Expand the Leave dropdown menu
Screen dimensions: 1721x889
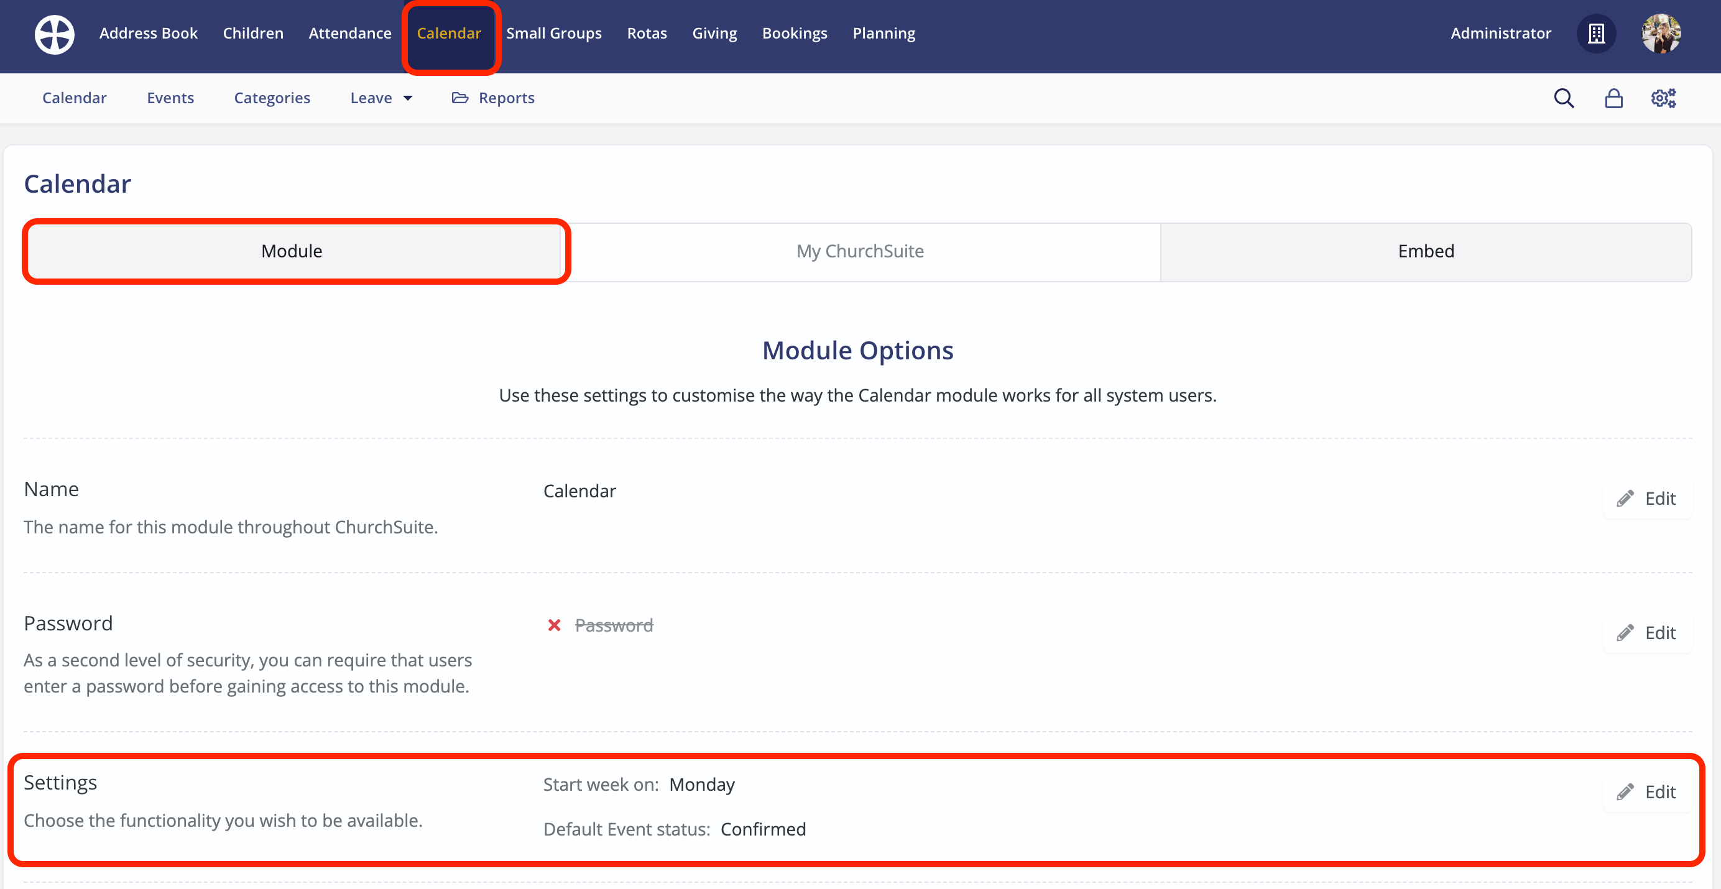point(380,98)
